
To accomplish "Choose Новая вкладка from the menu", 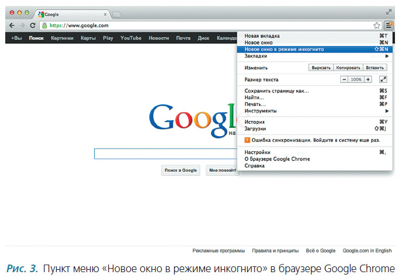I will coord(314,36).
